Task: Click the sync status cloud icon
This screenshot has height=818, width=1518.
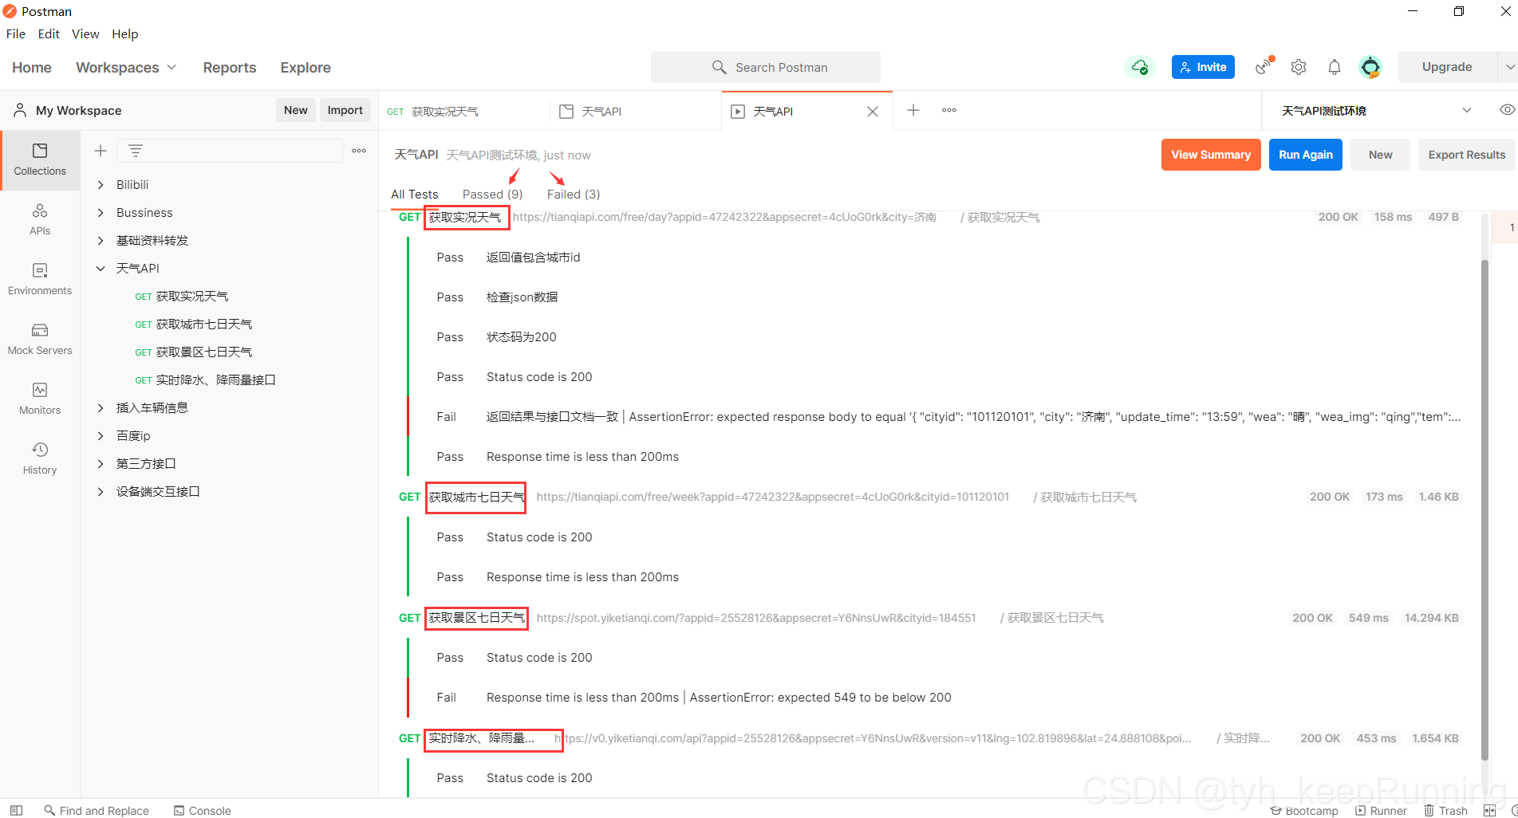Action: coord(1140,67)
